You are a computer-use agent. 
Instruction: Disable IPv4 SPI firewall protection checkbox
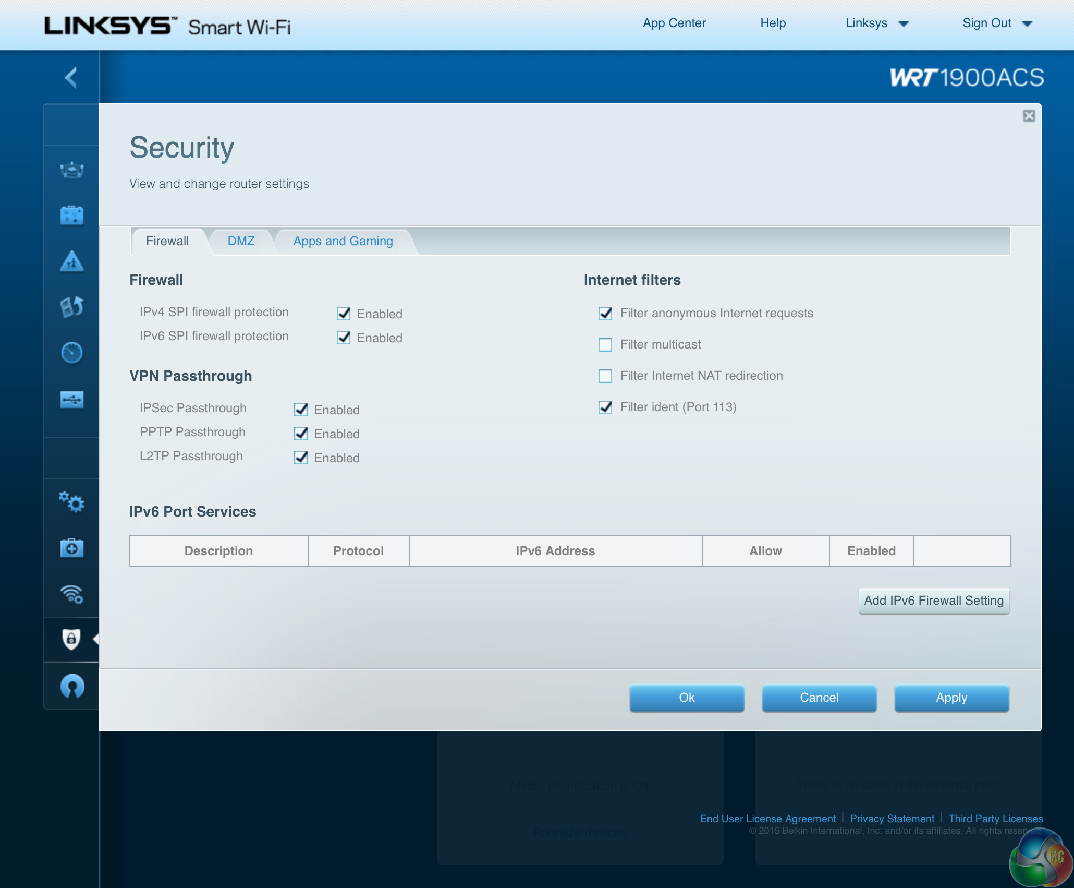coord(344,314)
